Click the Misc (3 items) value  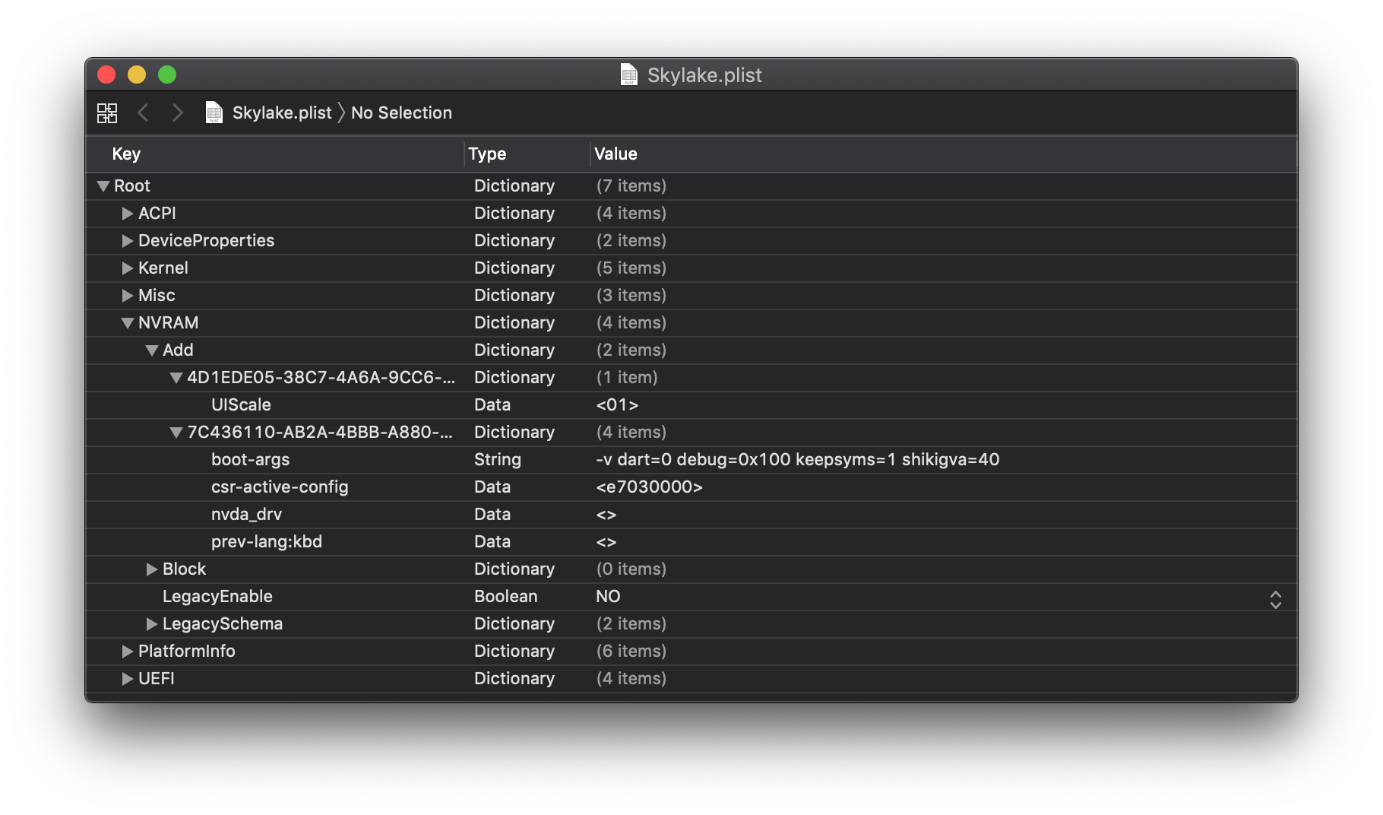pyautogui.click(x=631, y=295)
